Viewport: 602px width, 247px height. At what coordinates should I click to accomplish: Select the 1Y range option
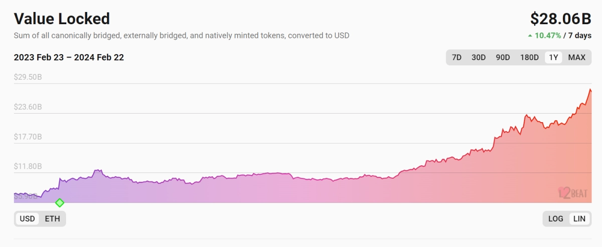[553, 58]
